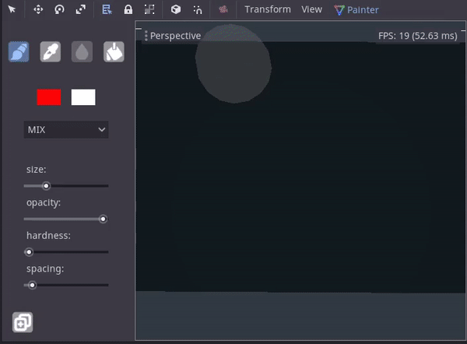Toggle the lock selected object icon
Screen dimensions: 467x344
click(x=128, y=10)
